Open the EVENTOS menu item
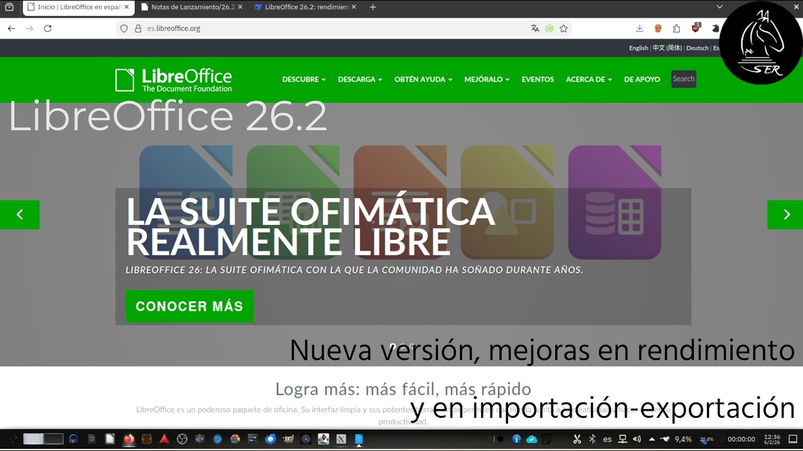The image size is (803, 451). [x=538, y=80]
